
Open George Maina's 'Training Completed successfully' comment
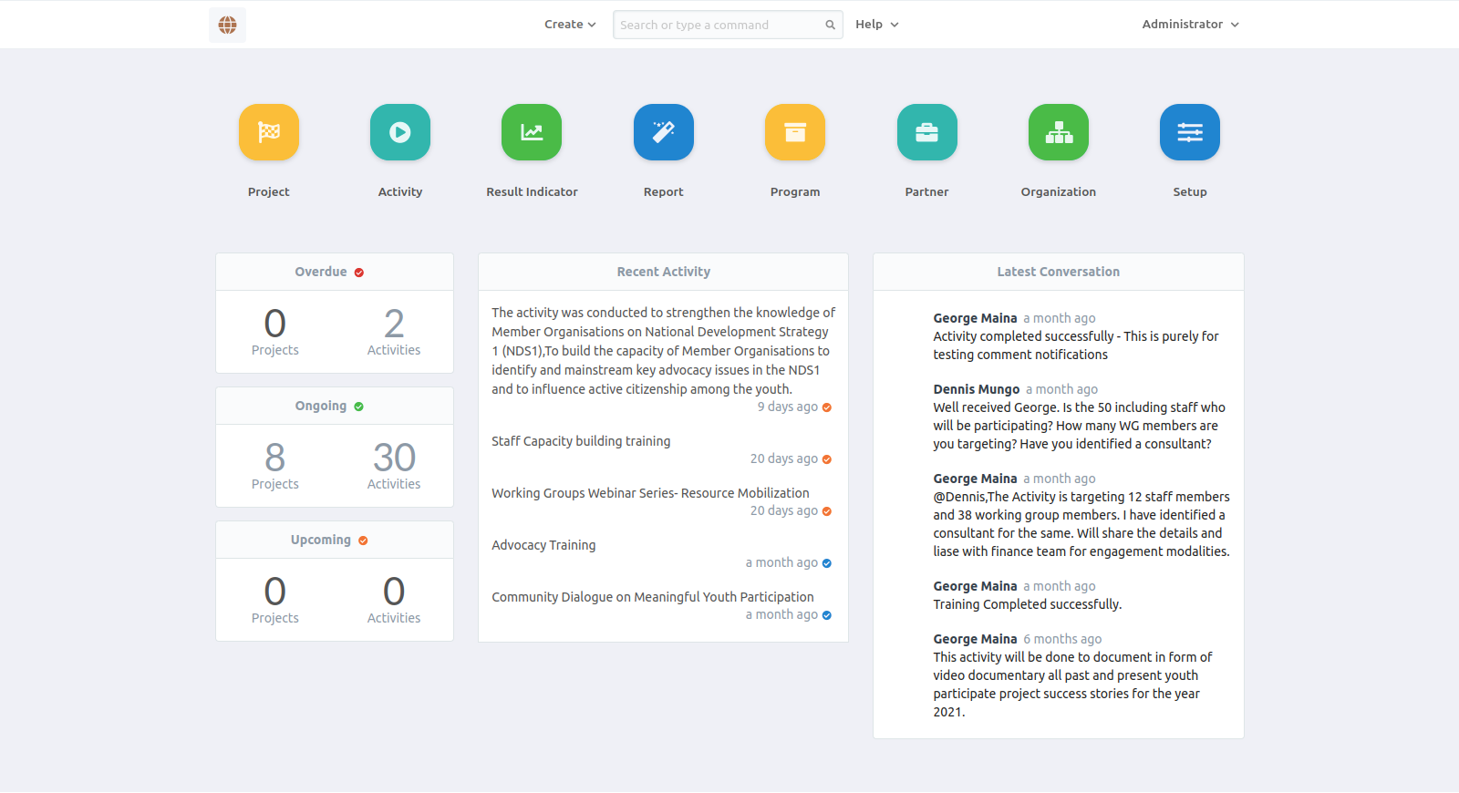click(x=1028, y=604)
